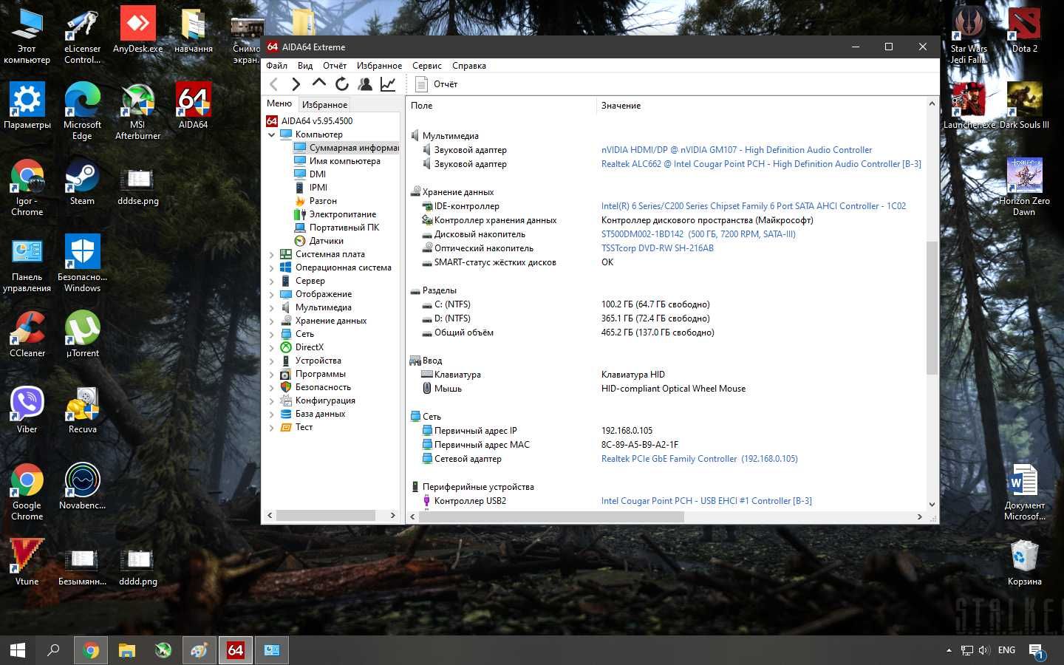
Task: Open Intel Cougar Point USB EHCI #1 link
Action: point(706,501)
